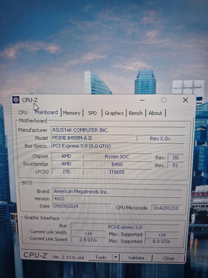Click the Current Link Speed 2.5 GT/s value
Image resolution: width=208 pixels, height=278 pixels.
tap(89, 240)
